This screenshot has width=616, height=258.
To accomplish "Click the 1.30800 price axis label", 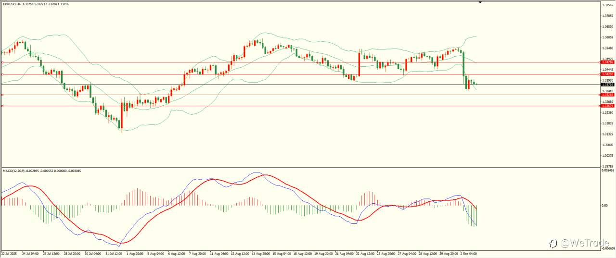I will click(x=608, y=145).
